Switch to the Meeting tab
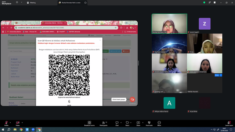Viewport: 235px width, 132px height. pyautogui.click(x=31, y=3)
